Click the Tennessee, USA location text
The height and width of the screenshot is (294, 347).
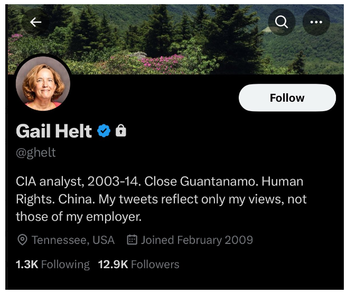click(73, 240)
